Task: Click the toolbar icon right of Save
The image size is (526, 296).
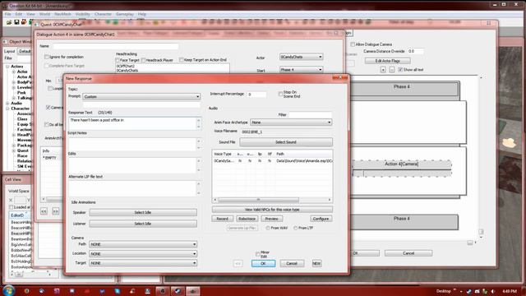Action: click(24, 22)
